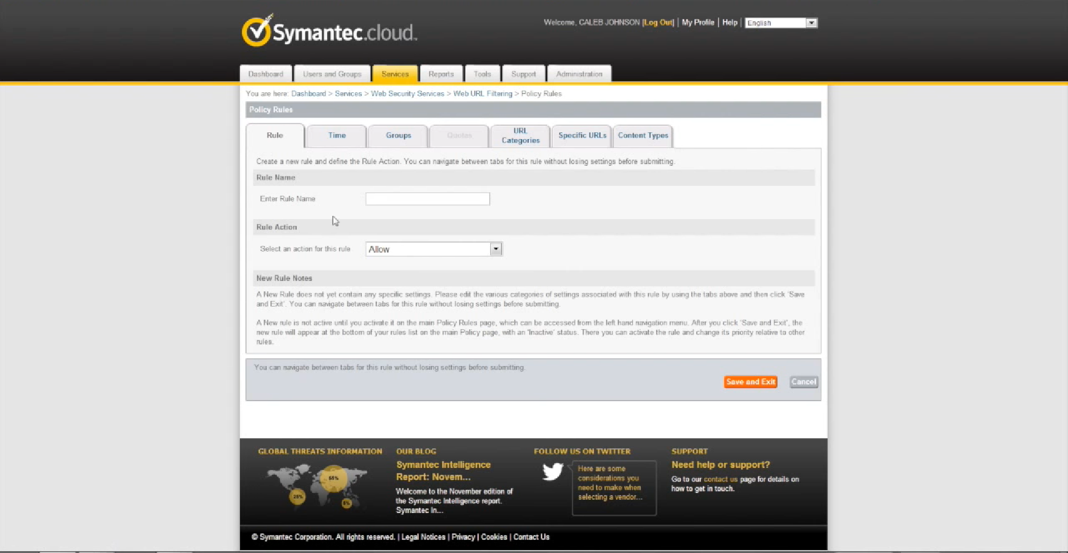Click the Dashboard breadcrumb link

[x=308, y=93]
